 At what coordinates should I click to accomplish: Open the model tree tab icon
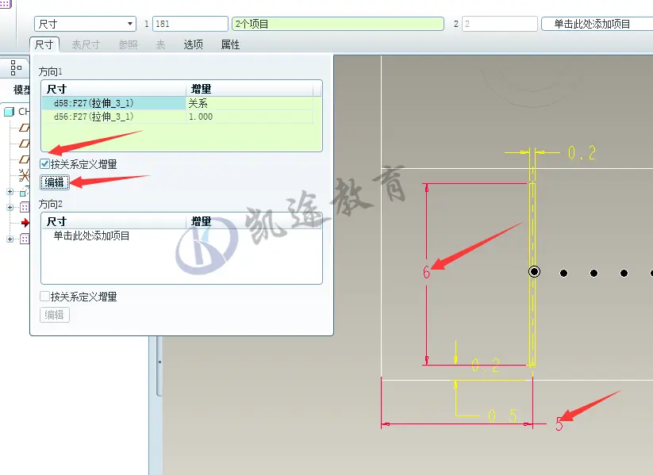point(16,67)
